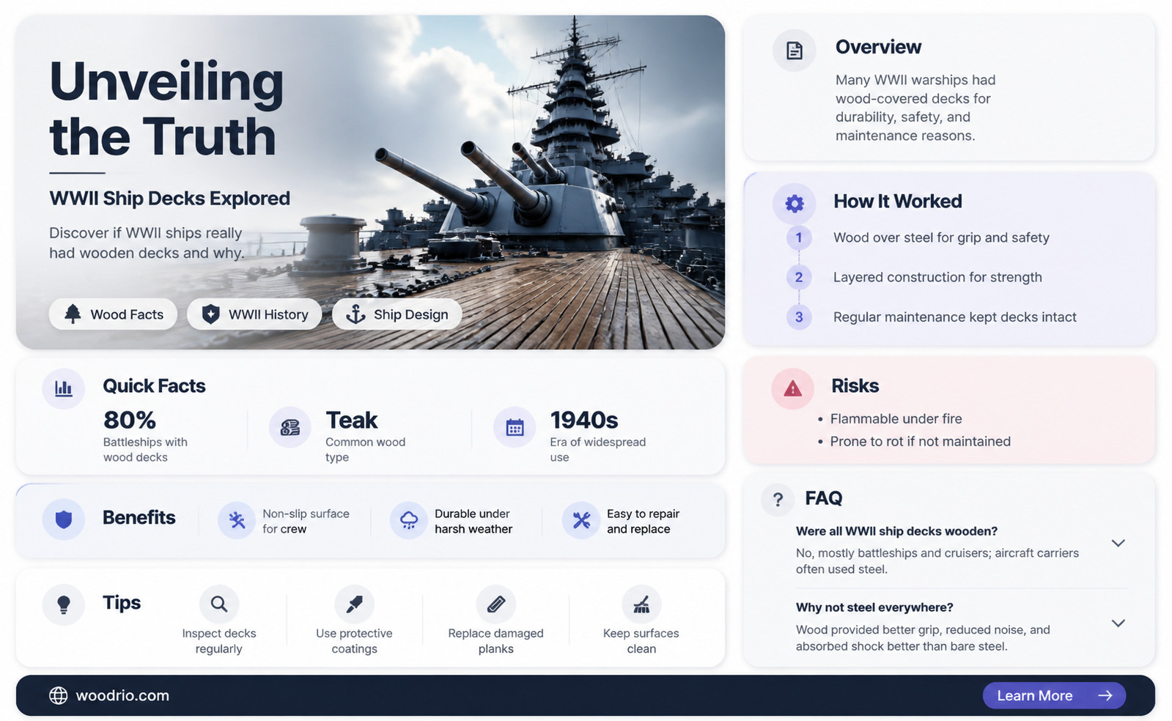Click 'Prone to rot if not maintained'

[921, 441]
